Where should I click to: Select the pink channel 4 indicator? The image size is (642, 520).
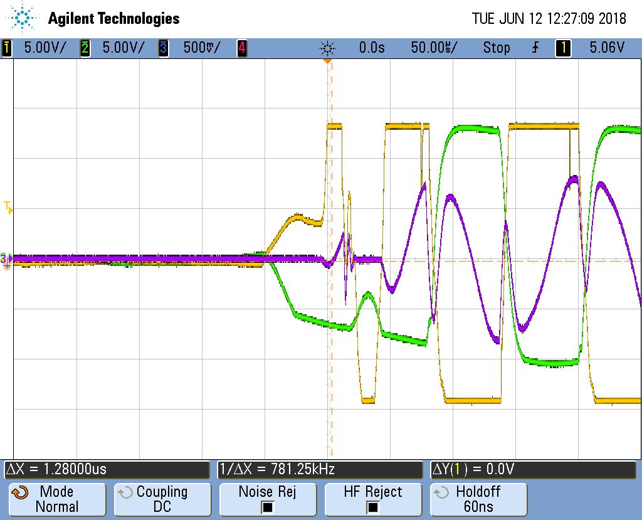click(241, 48)
